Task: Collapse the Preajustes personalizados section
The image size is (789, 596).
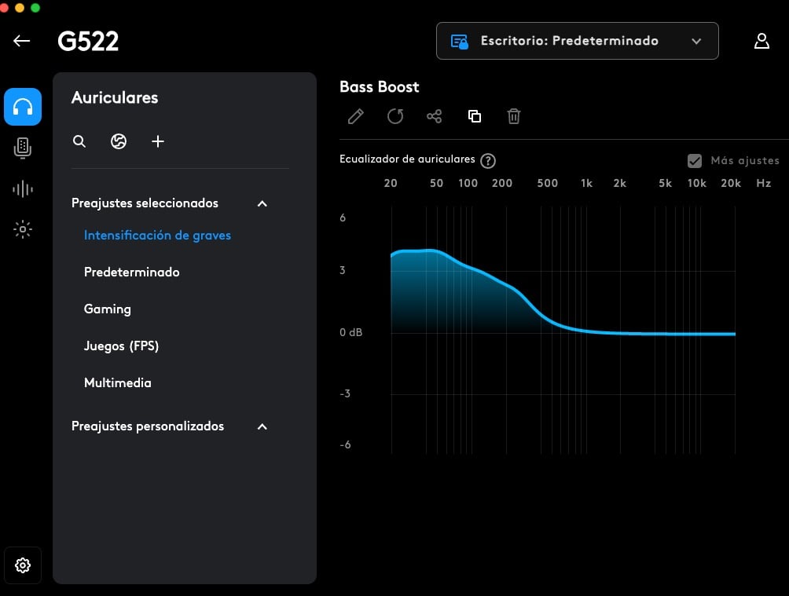Action: pos(262,426)
